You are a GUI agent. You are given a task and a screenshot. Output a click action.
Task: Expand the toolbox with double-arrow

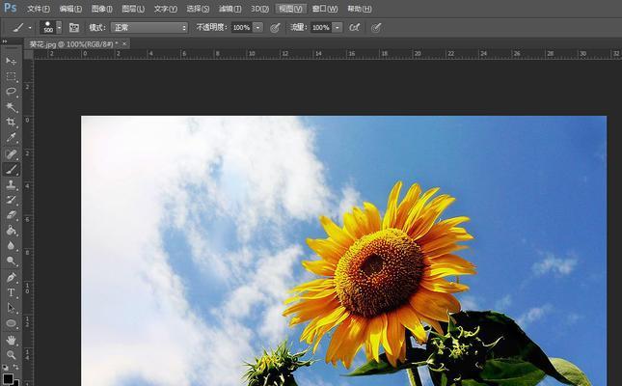[x=5, y=41]
